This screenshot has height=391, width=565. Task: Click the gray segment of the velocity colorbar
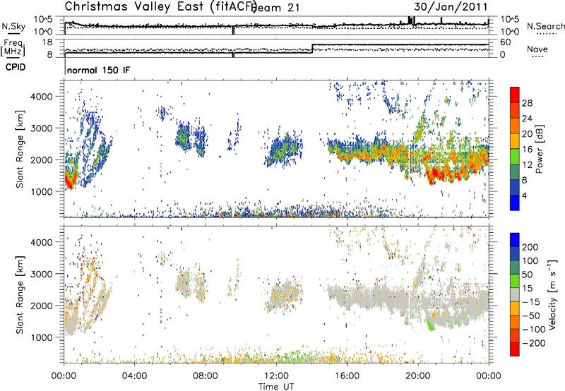point(515,295)
